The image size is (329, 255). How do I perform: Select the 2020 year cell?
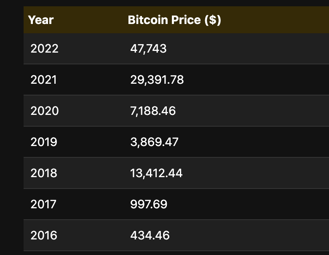(44, 111)
